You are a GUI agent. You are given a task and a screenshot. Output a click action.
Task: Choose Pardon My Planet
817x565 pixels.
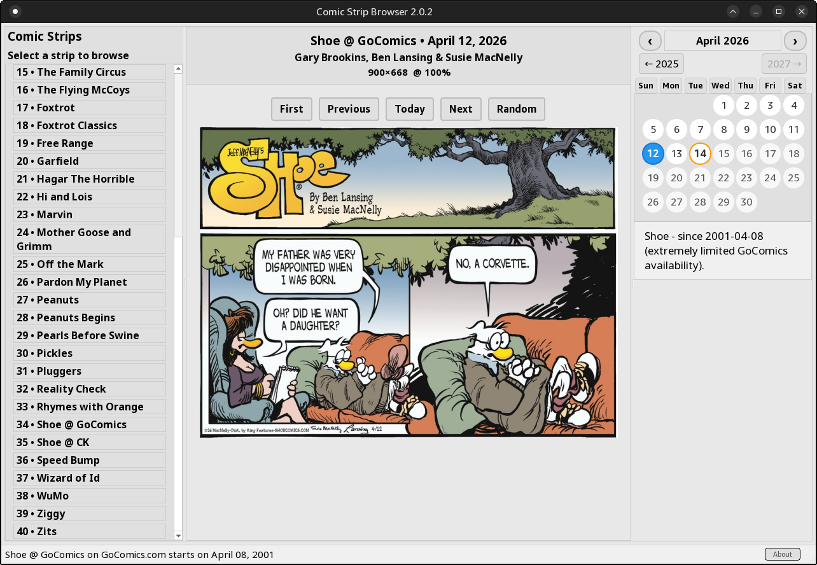[90, 282]
